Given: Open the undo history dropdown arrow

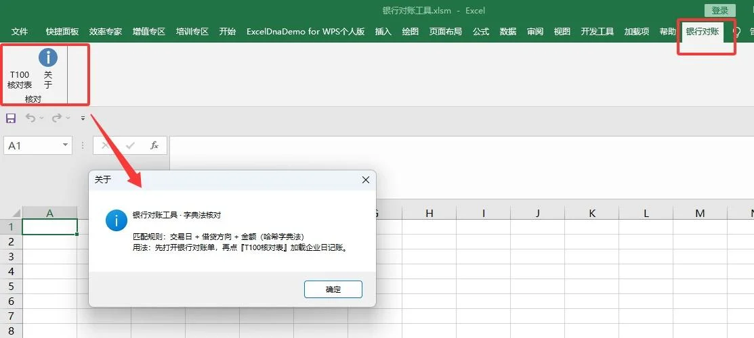Looking at the screenshot, I should pyautogui.click(x=41, y=118).
